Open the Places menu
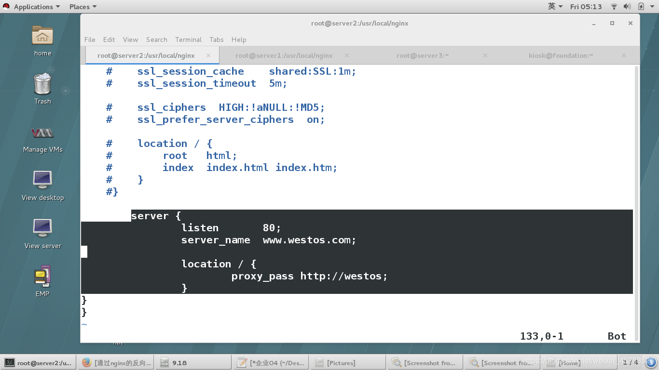Image resolution: width=659 pixels, height=370 pixels. [x=82, y=7]
